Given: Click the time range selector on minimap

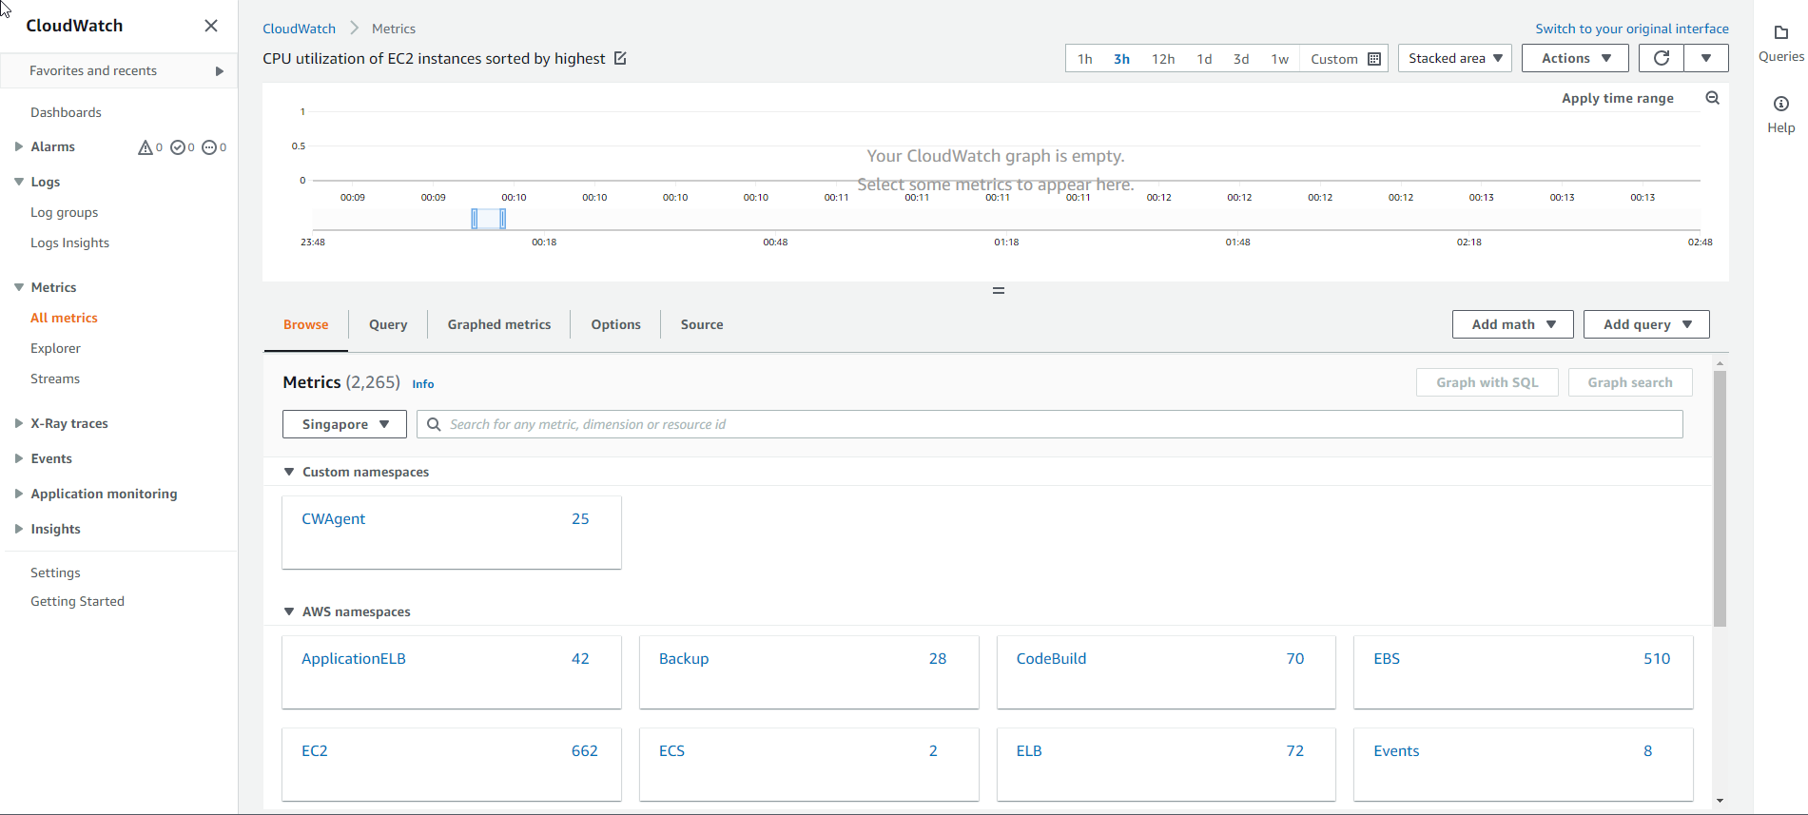Looking at the screenshot, I should point(489,219).
